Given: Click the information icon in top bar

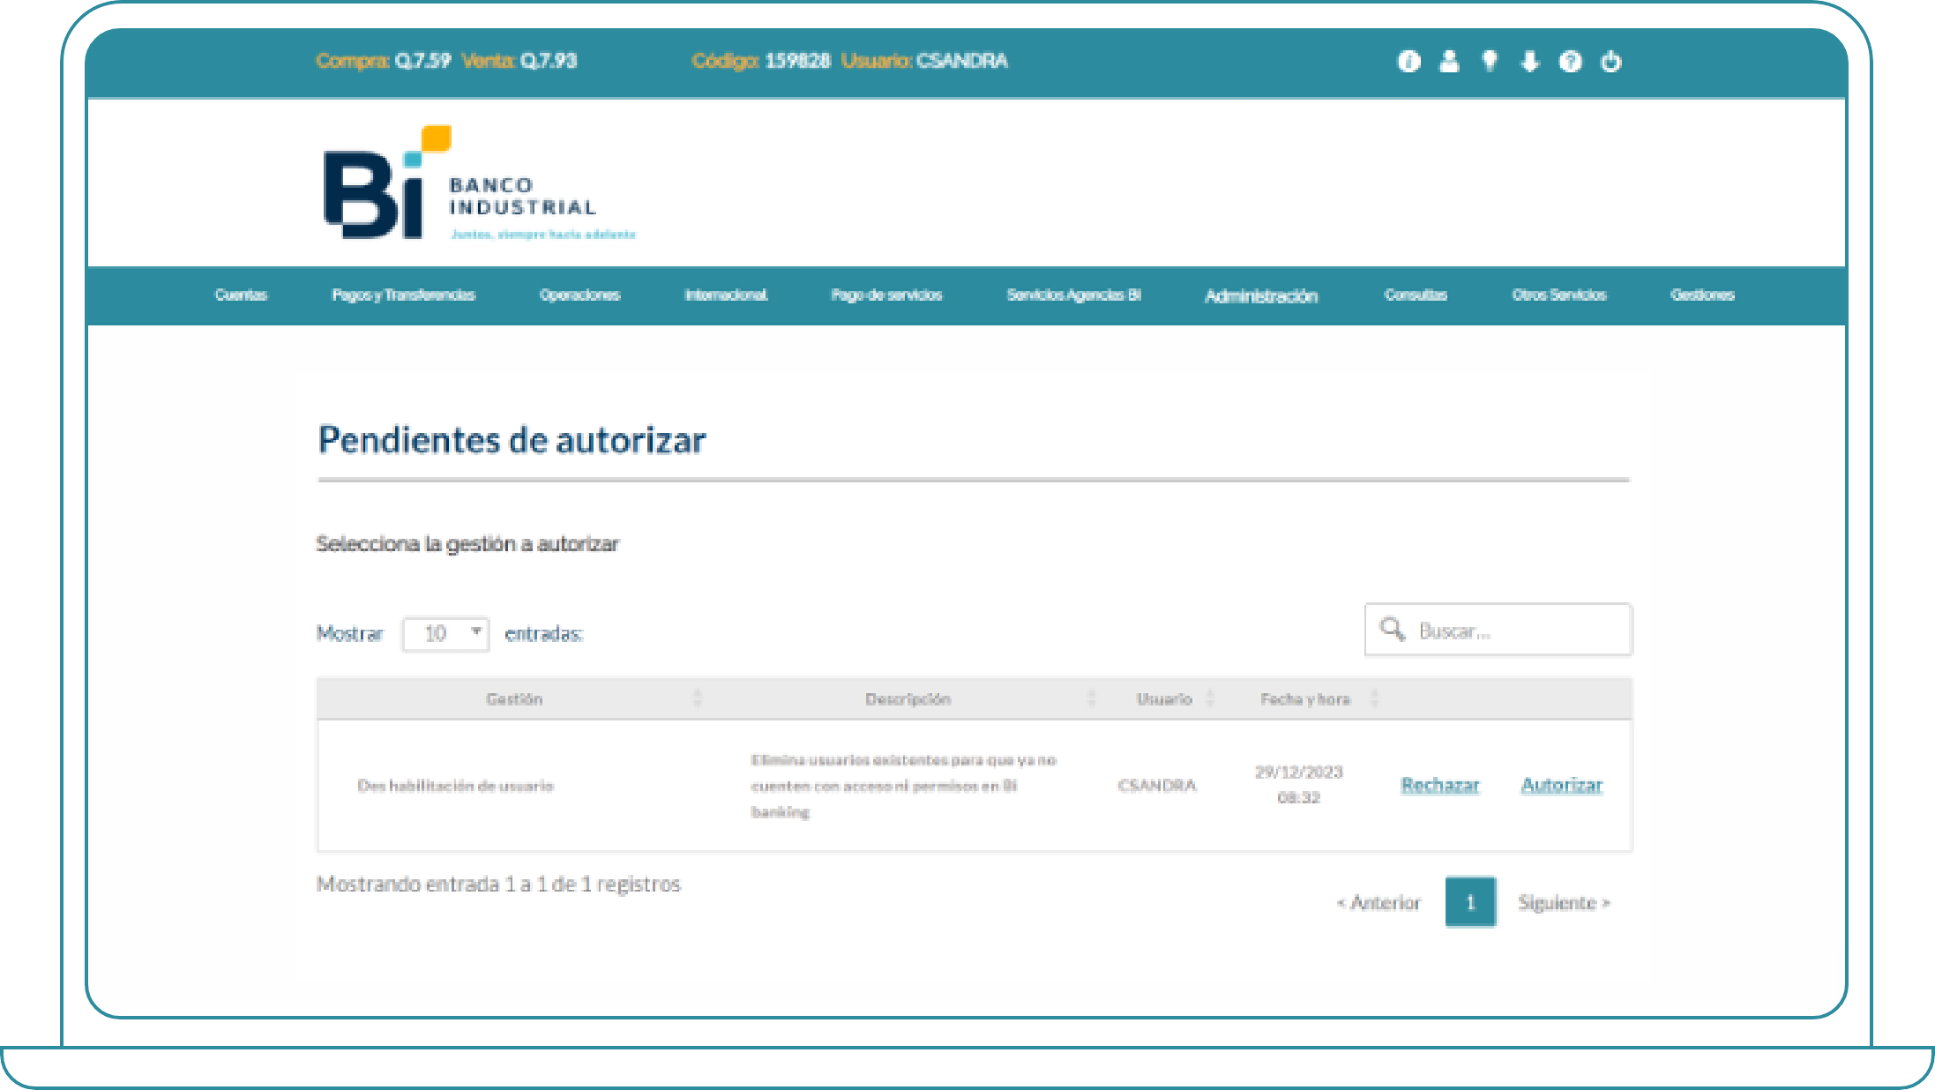Looking at the screenshot, I should 1408,61.
